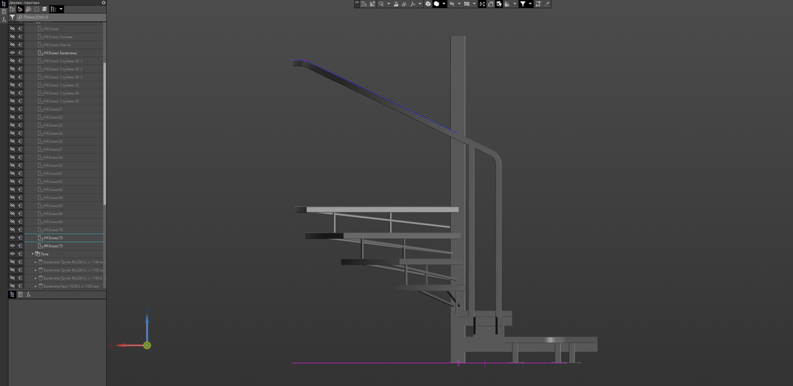Expand Балясина Труба 40x20x3 L = 1149.8 node

click(35, 278)
